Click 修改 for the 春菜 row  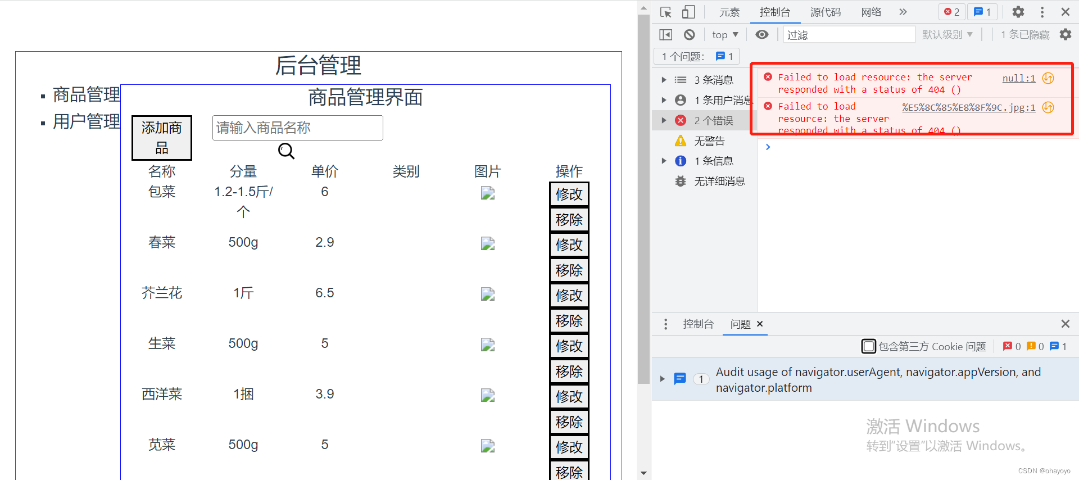click(x=569, y=244)
